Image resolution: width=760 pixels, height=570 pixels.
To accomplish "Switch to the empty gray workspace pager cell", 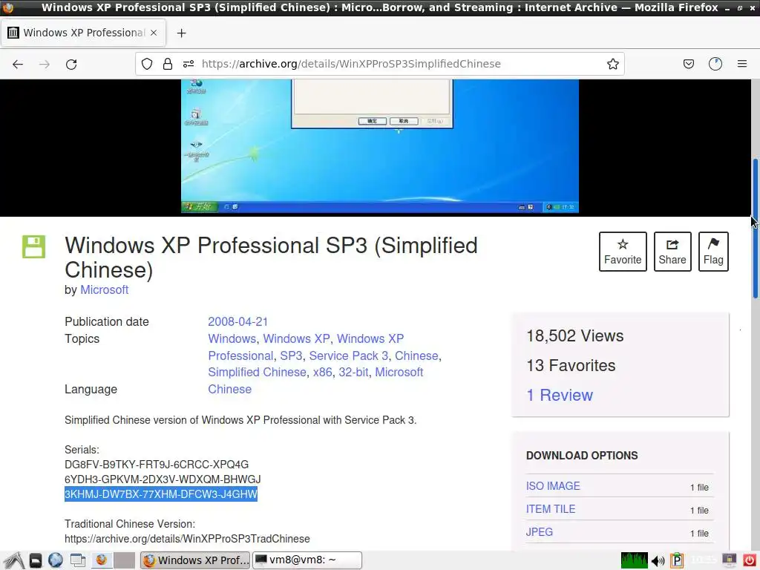I will point(125,560).
